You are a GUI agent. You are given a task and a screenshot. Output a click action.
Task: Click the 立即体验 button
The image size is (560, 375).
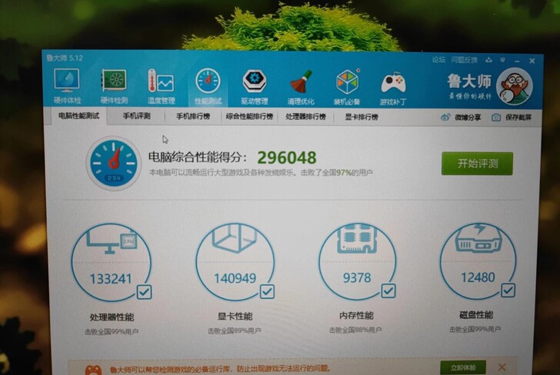coord(463,368)
